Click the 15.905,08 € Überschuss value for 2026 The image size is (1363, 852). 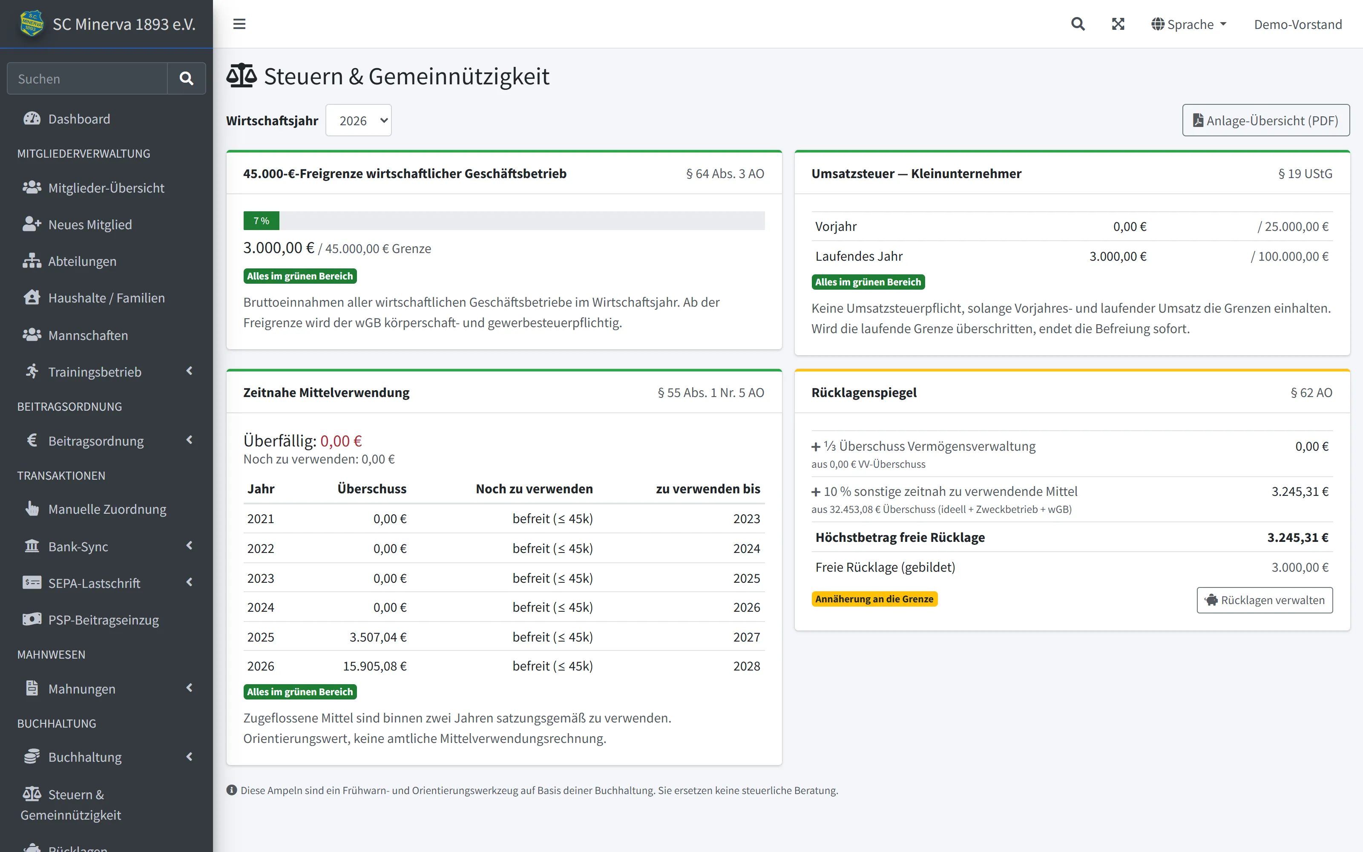click(x=374, y=666)
